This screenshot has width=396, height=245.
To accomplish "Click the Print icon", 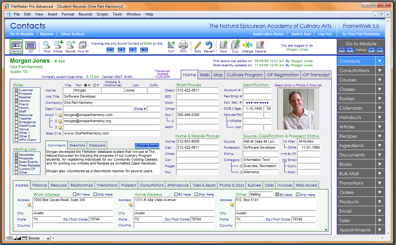I will [x=183, y=45].
